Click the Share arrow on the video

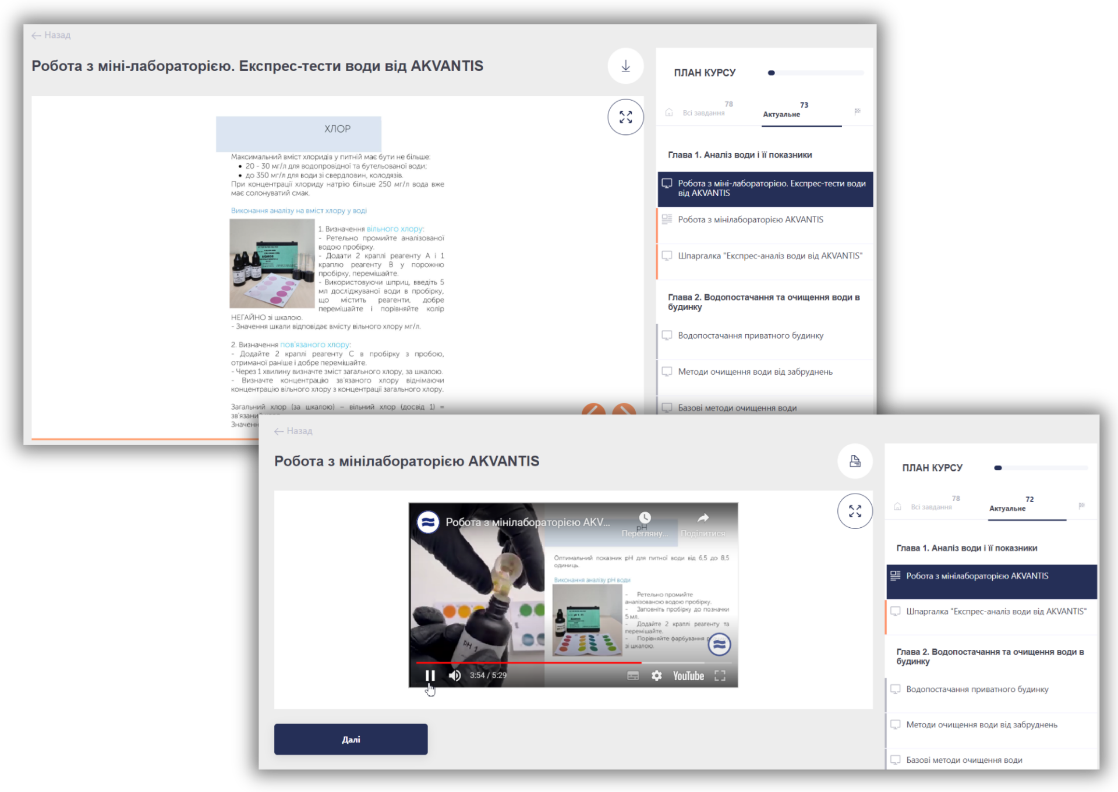pos(703,518)
